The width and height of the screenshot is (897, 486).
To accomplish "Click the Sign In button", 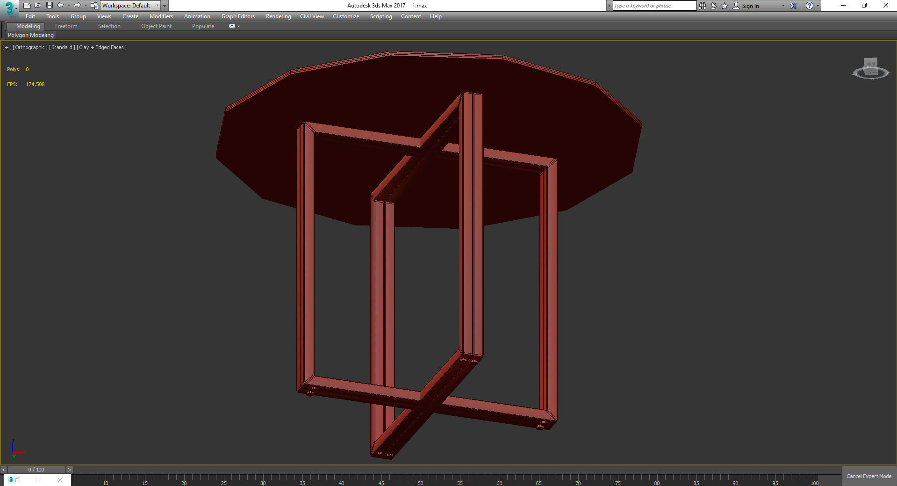I will click(x=746, y=6).
